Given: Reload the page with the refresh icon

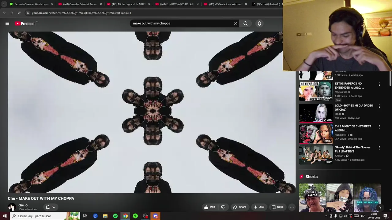Looking at the screenshot, I should point(19,13).
